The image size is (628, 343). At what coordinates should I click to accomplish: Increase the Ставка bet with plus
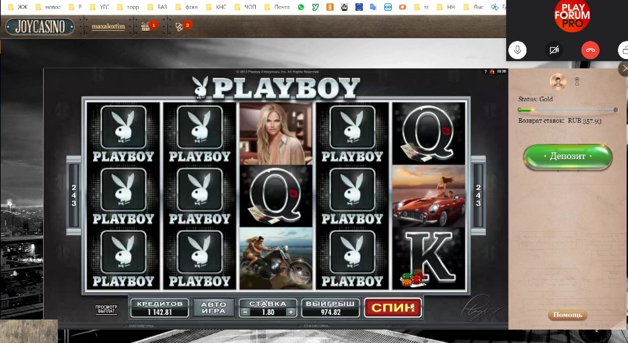[x=291, y=312]
